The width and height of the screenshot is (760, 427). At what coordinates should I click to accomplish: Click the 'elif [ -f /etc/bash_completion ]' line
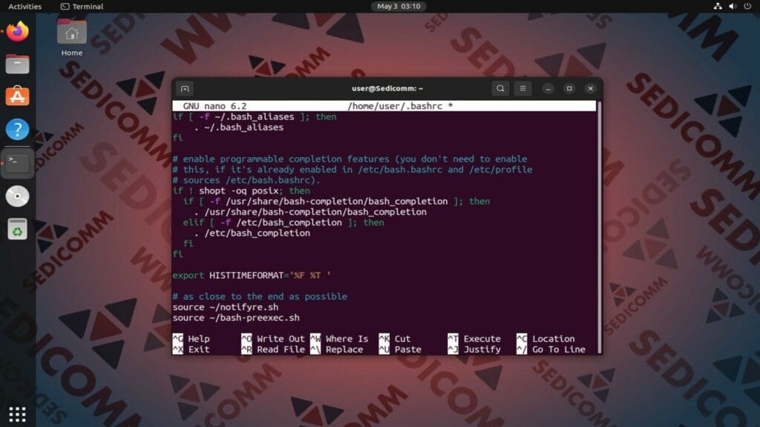(x=283, y=222)
